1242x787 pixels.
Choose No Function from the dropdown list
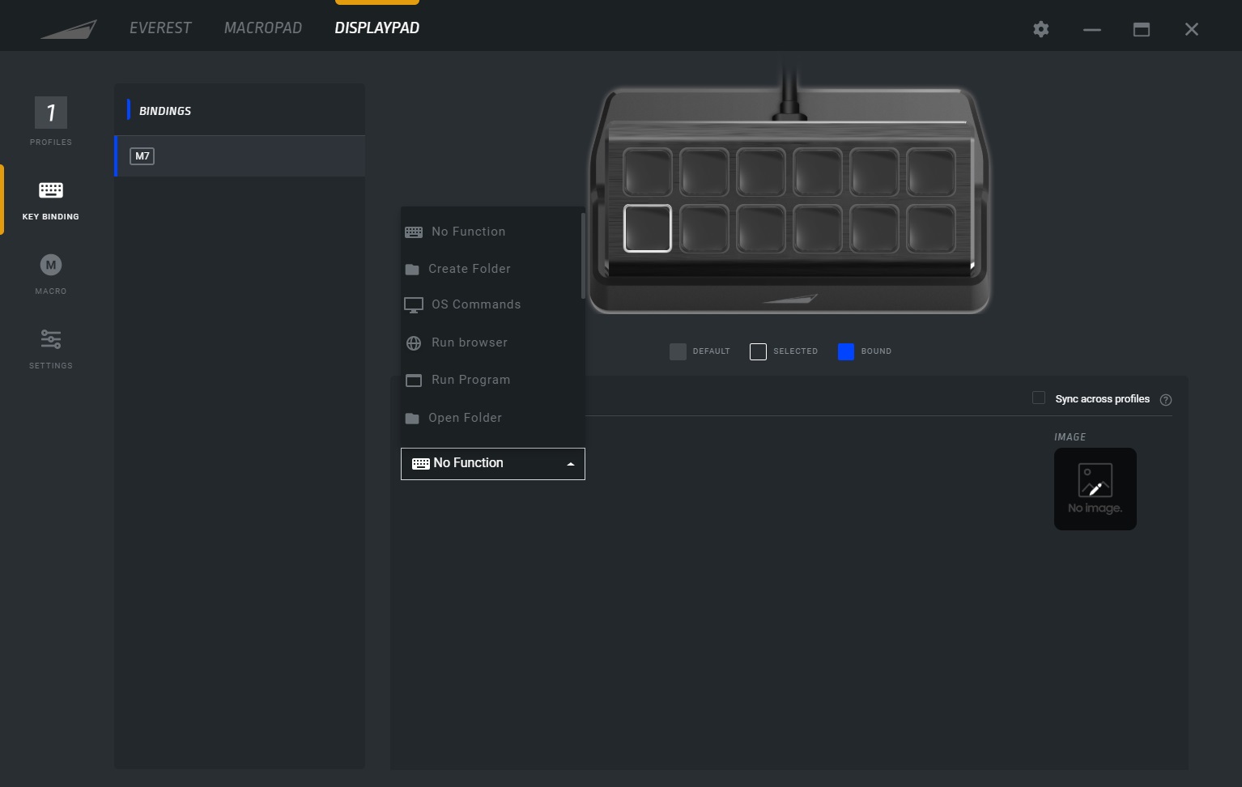[x=491, y=232]
